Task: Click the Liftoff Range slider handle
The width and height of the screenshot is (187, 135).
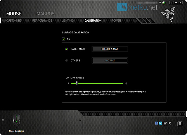Action: pyautogui.click(x=77, y=83)
